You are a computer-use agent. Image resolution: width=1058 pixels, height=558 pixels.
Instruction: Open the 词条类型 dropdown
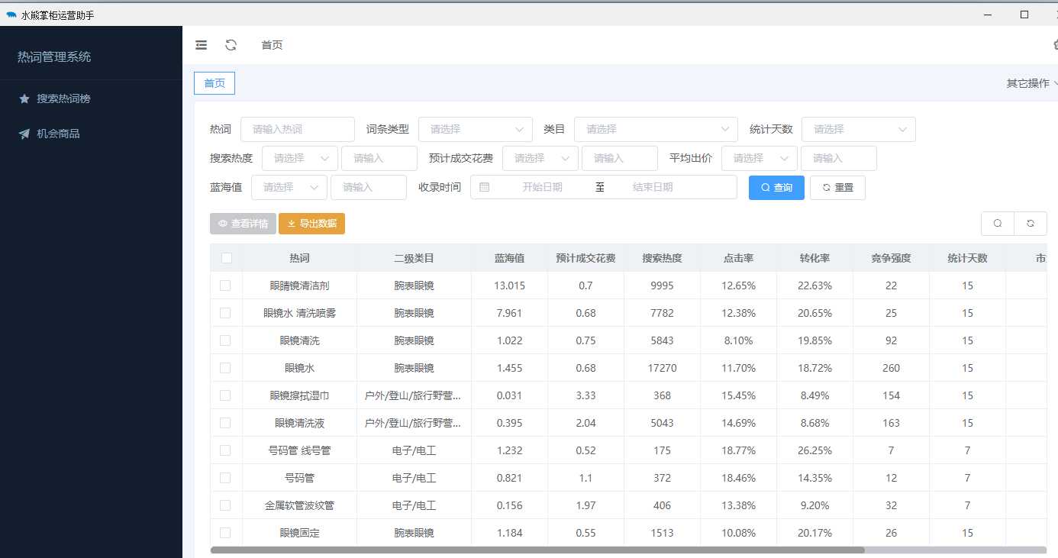pyautogui.click(x=475, y=129)
